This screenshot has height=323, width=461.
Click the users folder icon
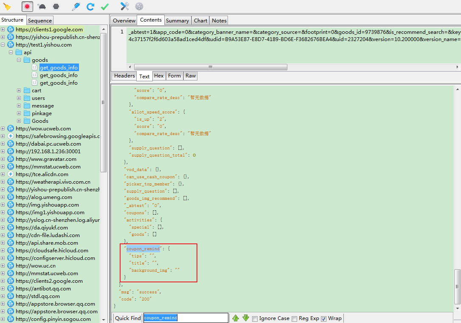pos(27,98)
